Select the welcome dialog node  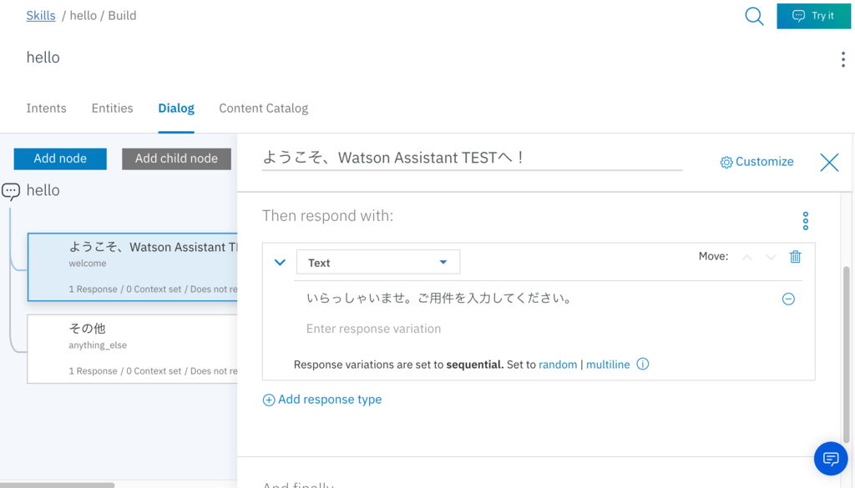[133, 267]
